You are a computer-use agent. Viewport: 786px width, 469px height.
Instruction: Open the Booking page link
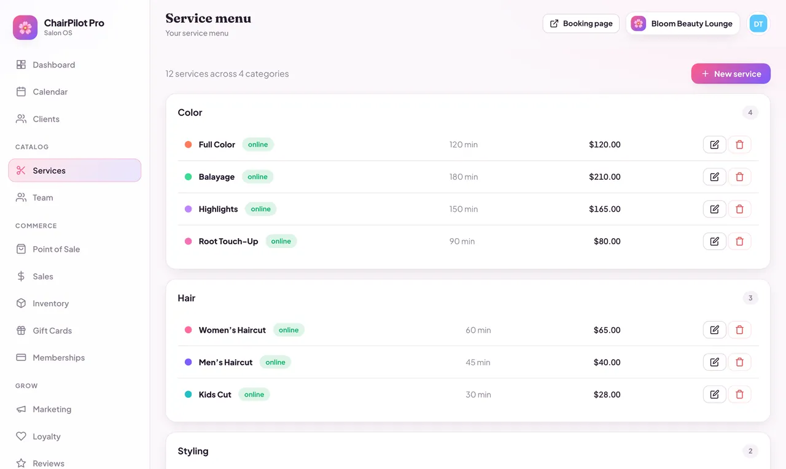click(x=581, y=23)
